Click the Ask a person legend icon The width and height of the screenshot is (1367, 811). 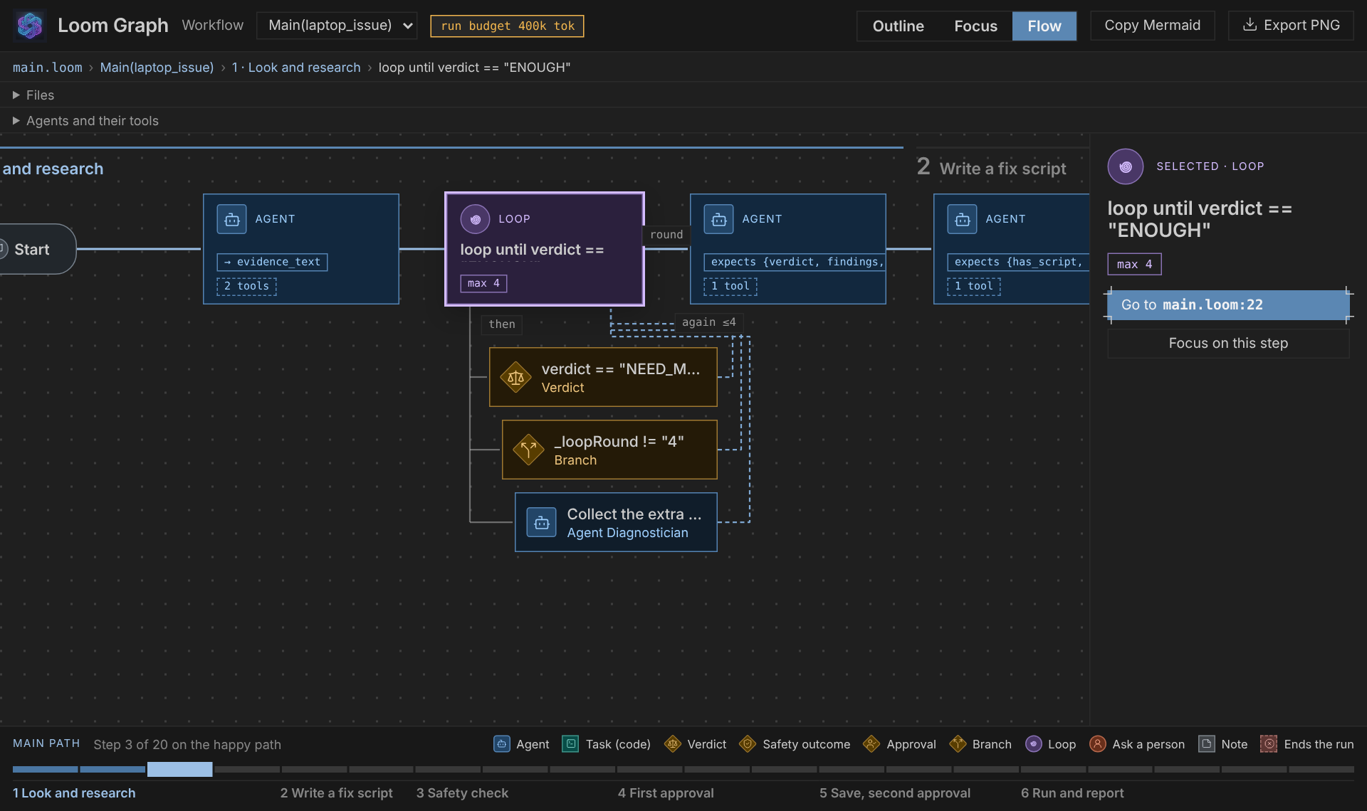pyautogui.click(x=1098, y=744)
